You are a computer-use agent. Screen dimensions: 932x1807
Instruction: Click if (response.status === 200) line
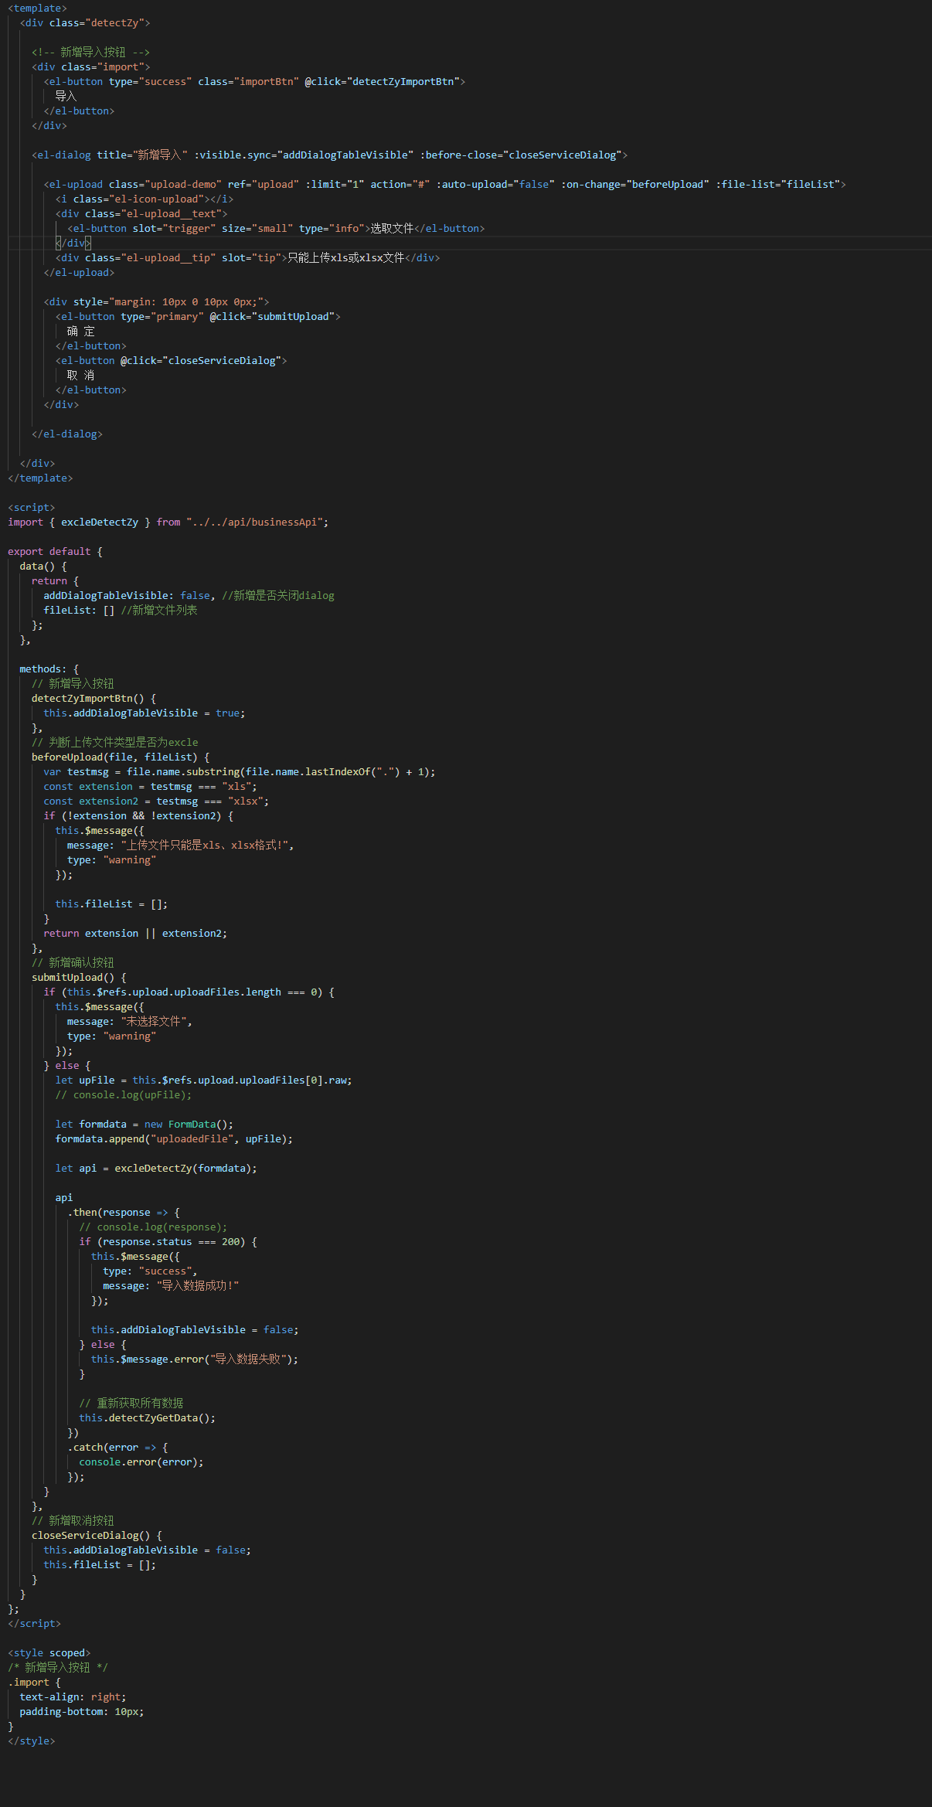coord(168,1241)
